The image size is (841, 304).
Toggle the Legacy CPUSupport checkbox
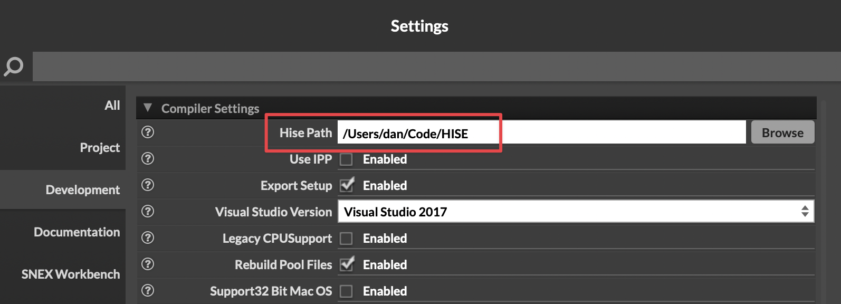click(x=346, y=239)
